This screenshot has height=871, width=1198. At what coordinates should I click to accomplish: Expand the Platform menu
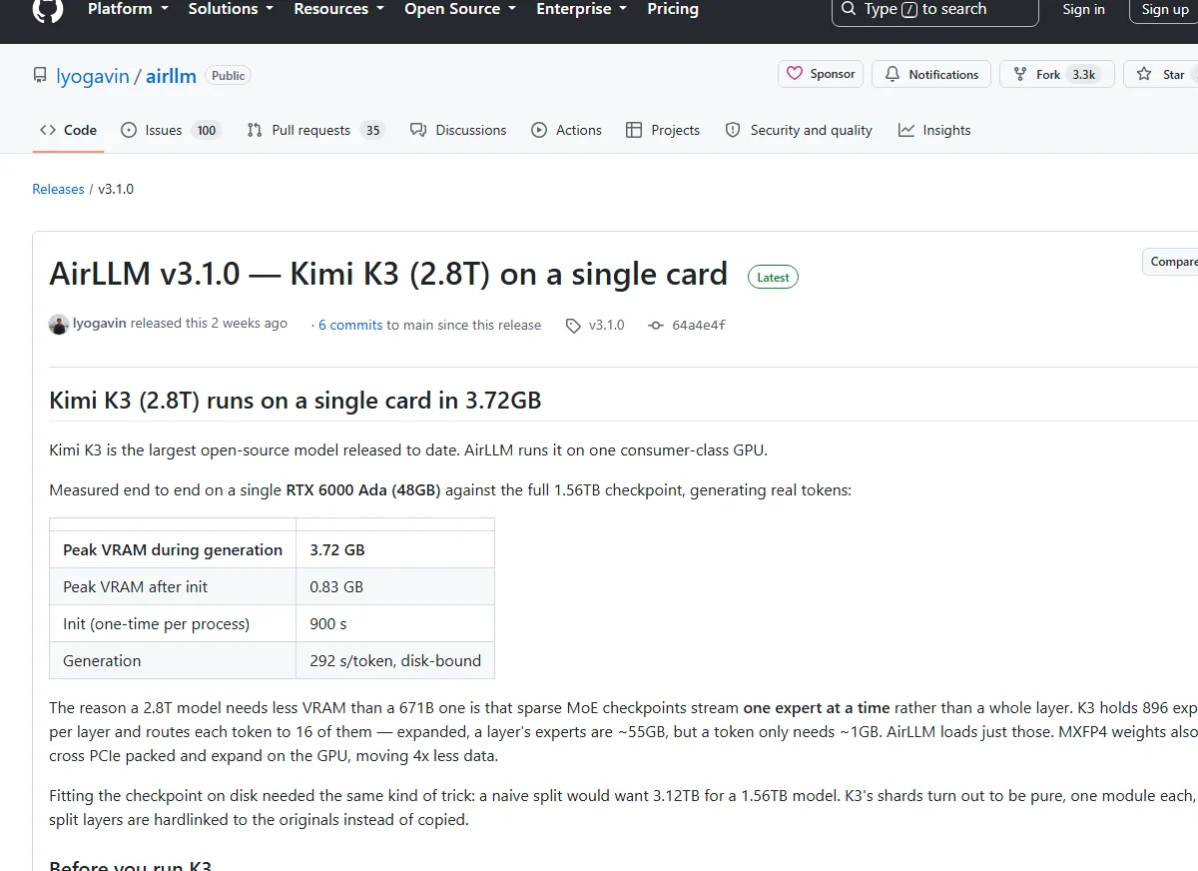(128, 9)
